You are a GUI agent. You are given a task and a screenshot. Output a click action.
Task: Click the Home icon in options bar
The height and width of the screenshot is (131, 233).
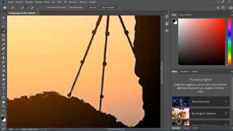coord(5,8)
